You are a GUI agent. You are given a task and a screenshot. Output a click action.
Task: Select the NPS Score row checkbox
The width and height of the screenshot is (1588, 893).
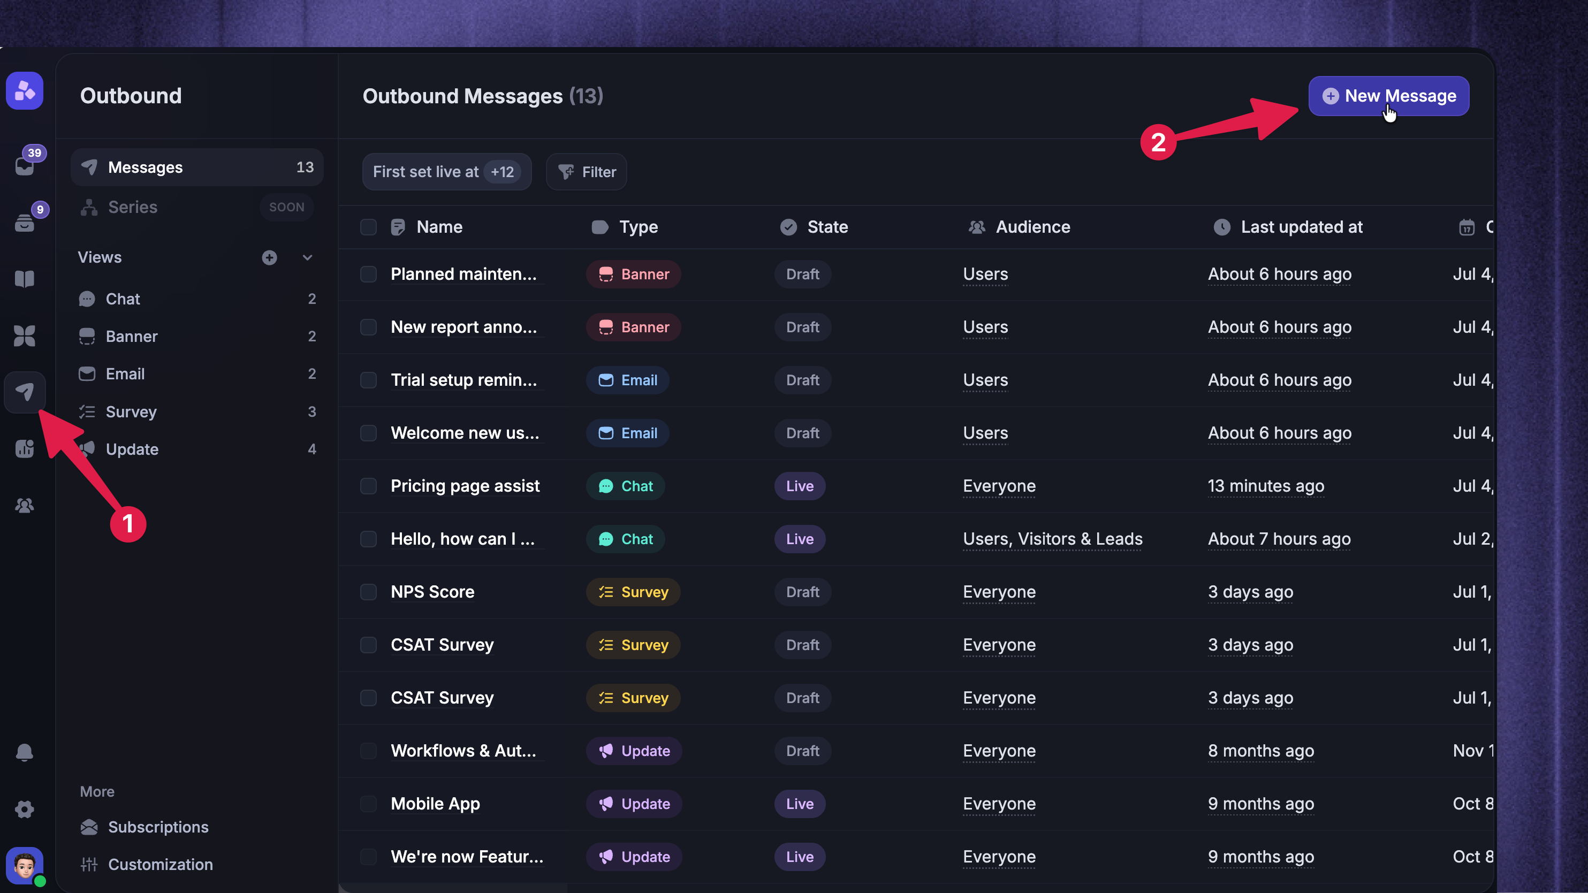tap(369, 592)
